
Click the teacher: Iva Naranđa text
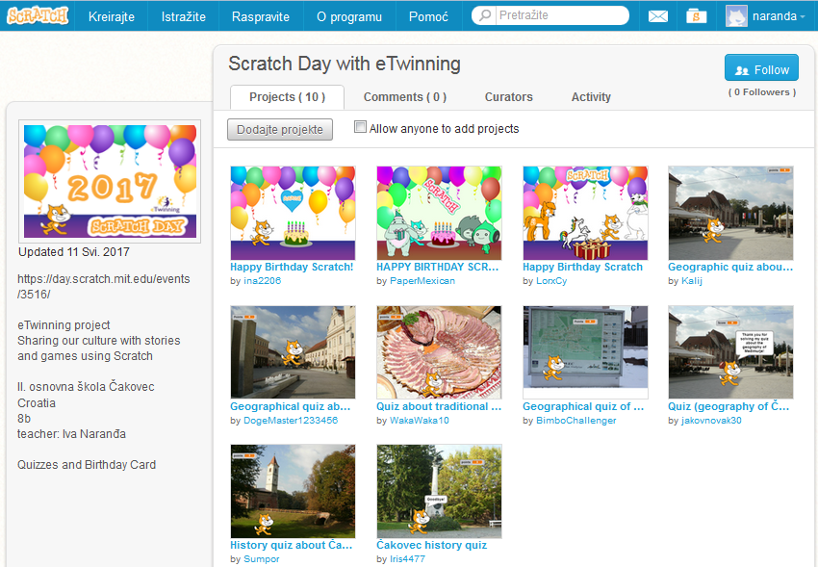71,434
